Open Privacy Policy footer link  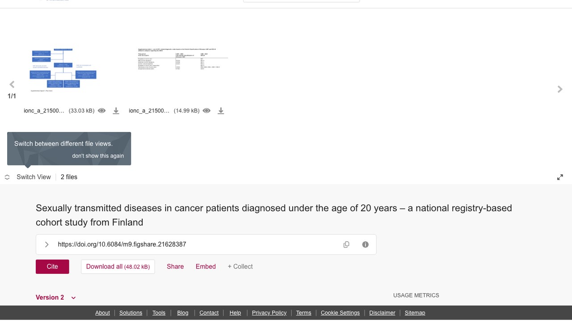point(269,313)
